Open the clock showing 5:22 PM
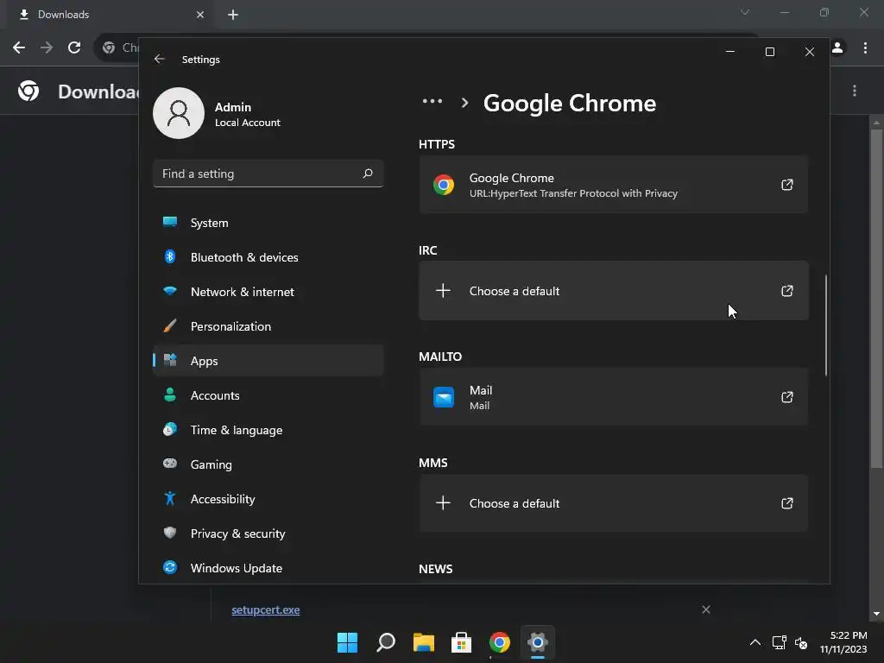884x663 pixels. pyautogui.click(x=843, y=642)
